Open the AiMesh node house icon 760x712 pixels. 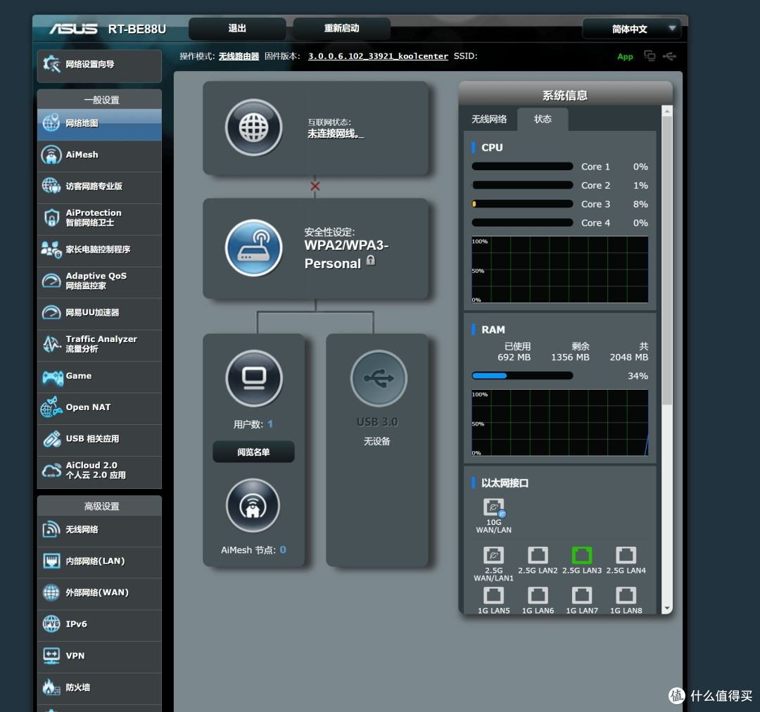(253, 506)
